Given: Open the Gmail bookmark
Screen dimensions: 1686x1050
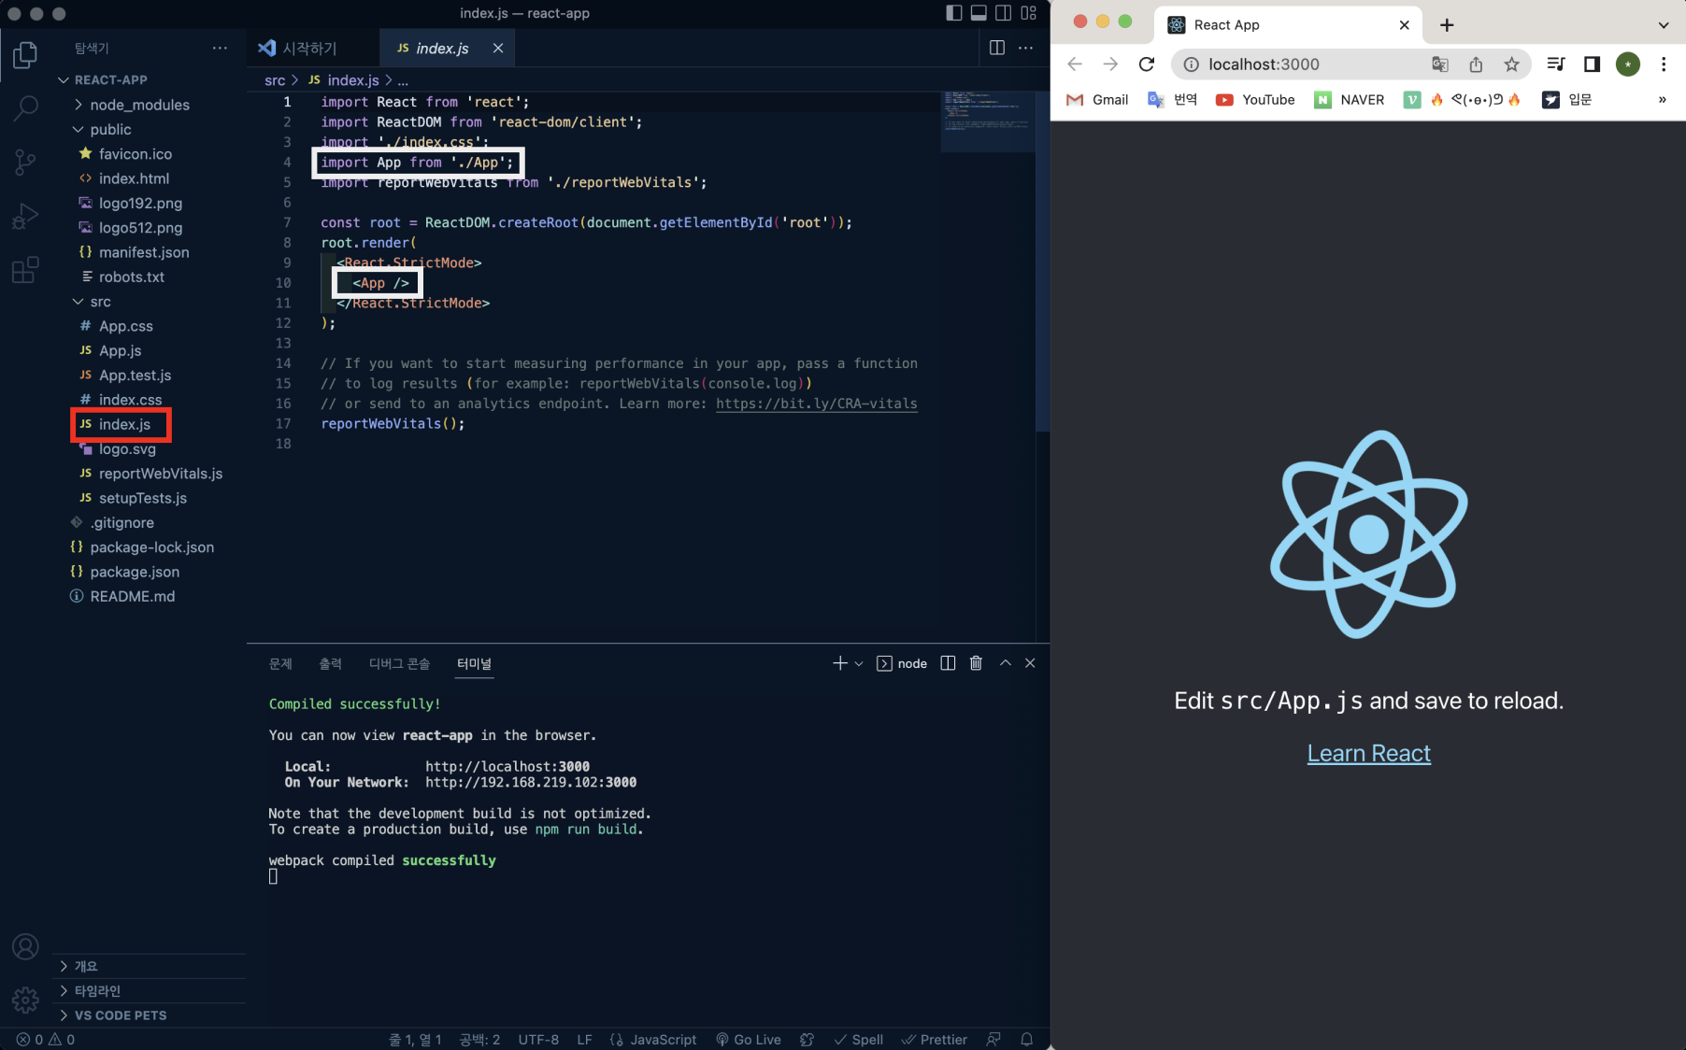Looking at the screenshot, I should coord(1097,100).
